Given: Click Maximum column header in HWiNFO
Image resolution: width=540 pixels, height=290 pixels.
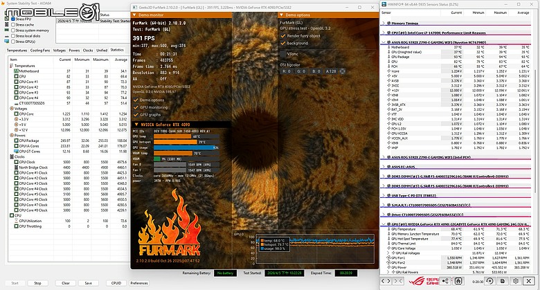Looking at the screenshot, I should (x=501, y=12).
